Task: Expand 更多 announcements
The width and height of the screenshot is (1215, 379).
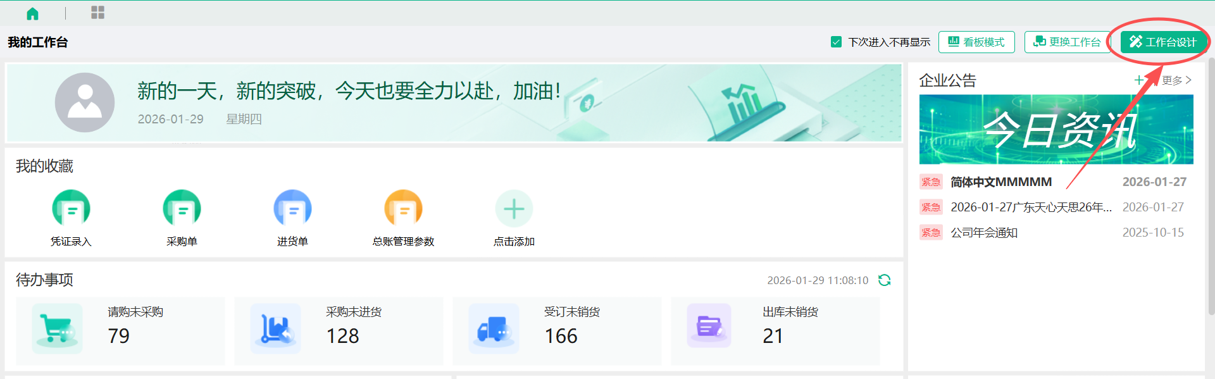Action: [x=1176, y=80]
